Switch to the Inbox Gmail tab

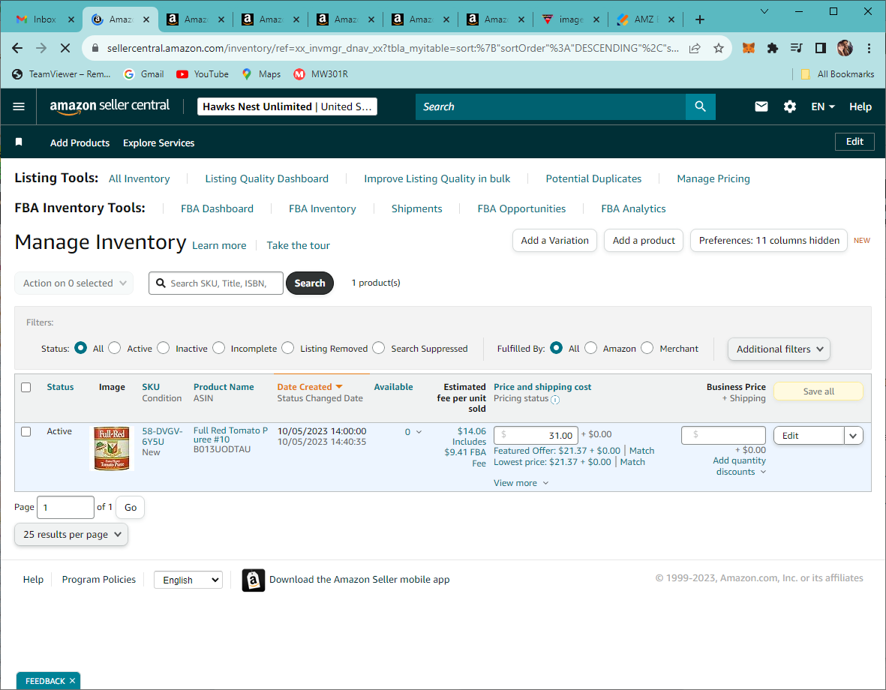click(46, 19)
